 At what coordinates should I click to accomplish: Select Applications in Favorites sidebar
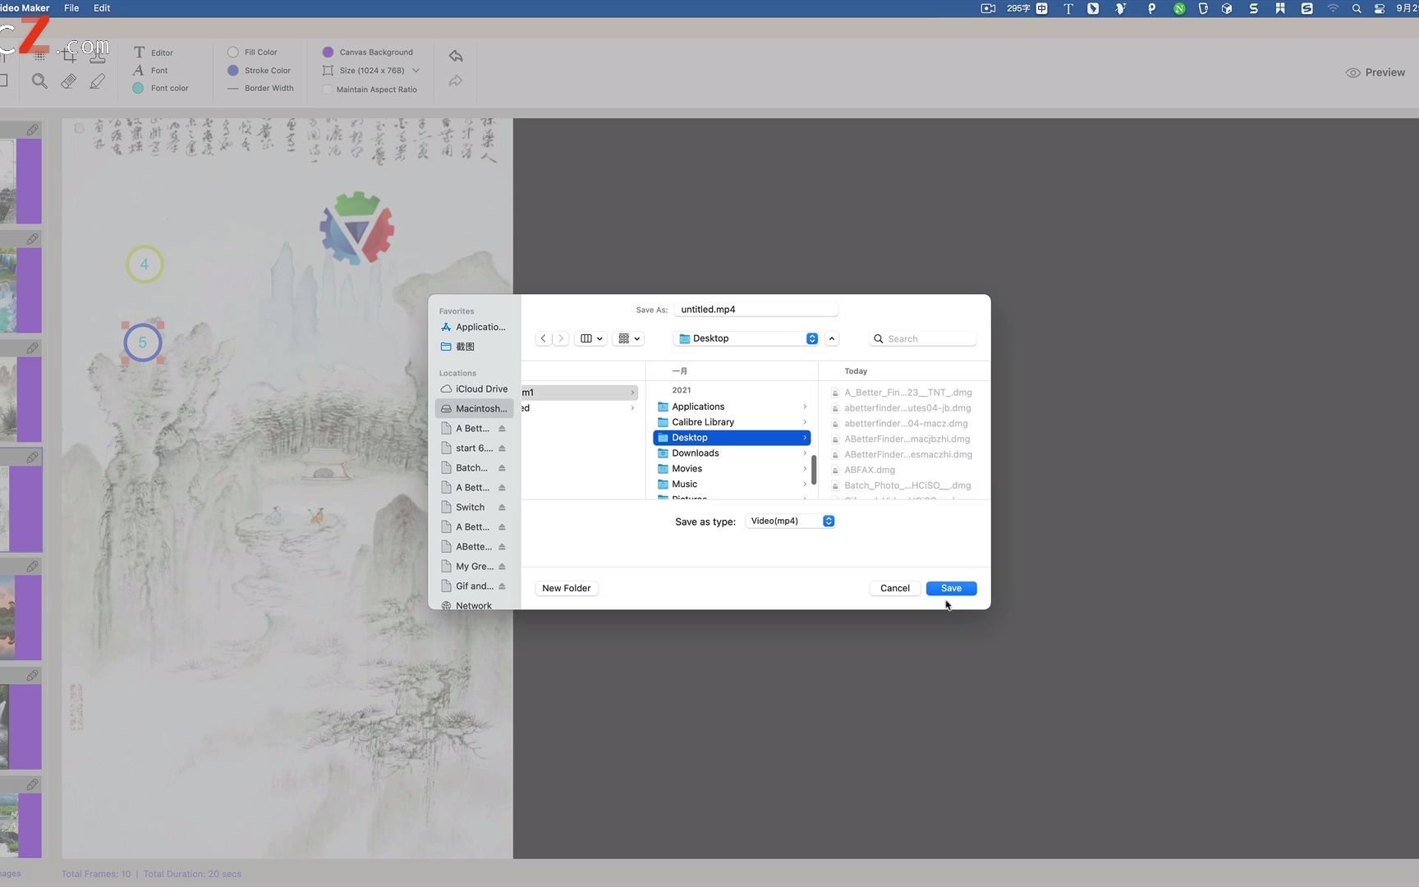(x=475, y=327)
